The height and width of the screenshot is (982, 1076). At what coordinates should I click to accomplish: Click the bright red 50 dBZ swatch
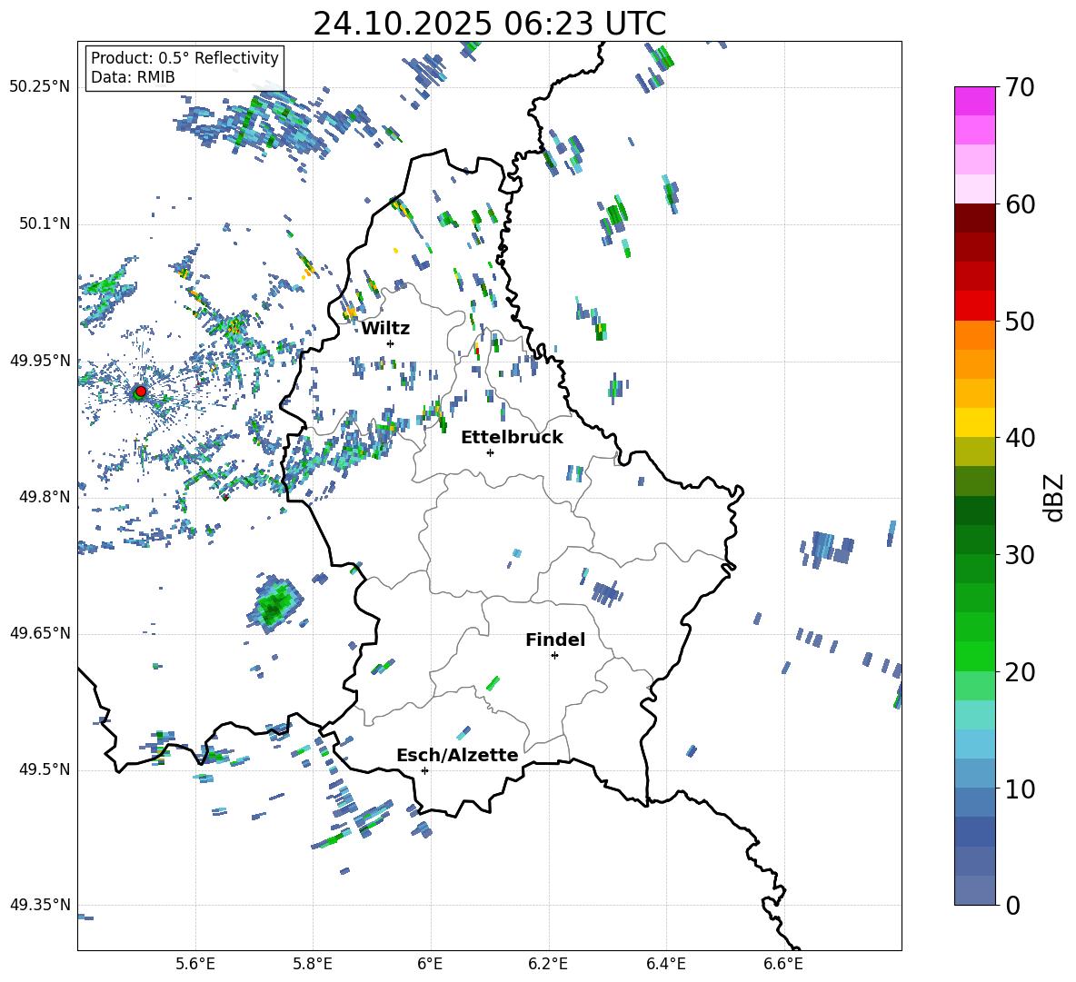coord(974,306)
